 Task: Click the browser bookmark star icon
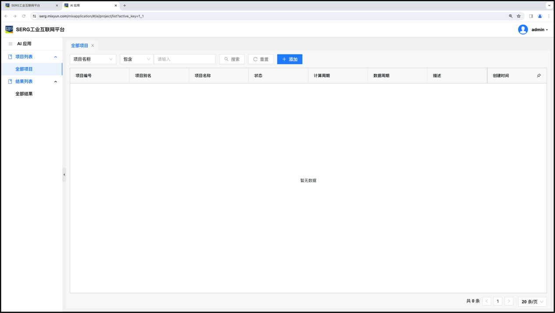point(519,16)
